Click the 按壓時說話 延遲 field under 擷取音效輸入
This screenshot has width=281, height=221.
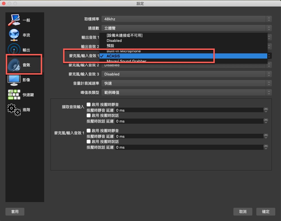[189, 121]
